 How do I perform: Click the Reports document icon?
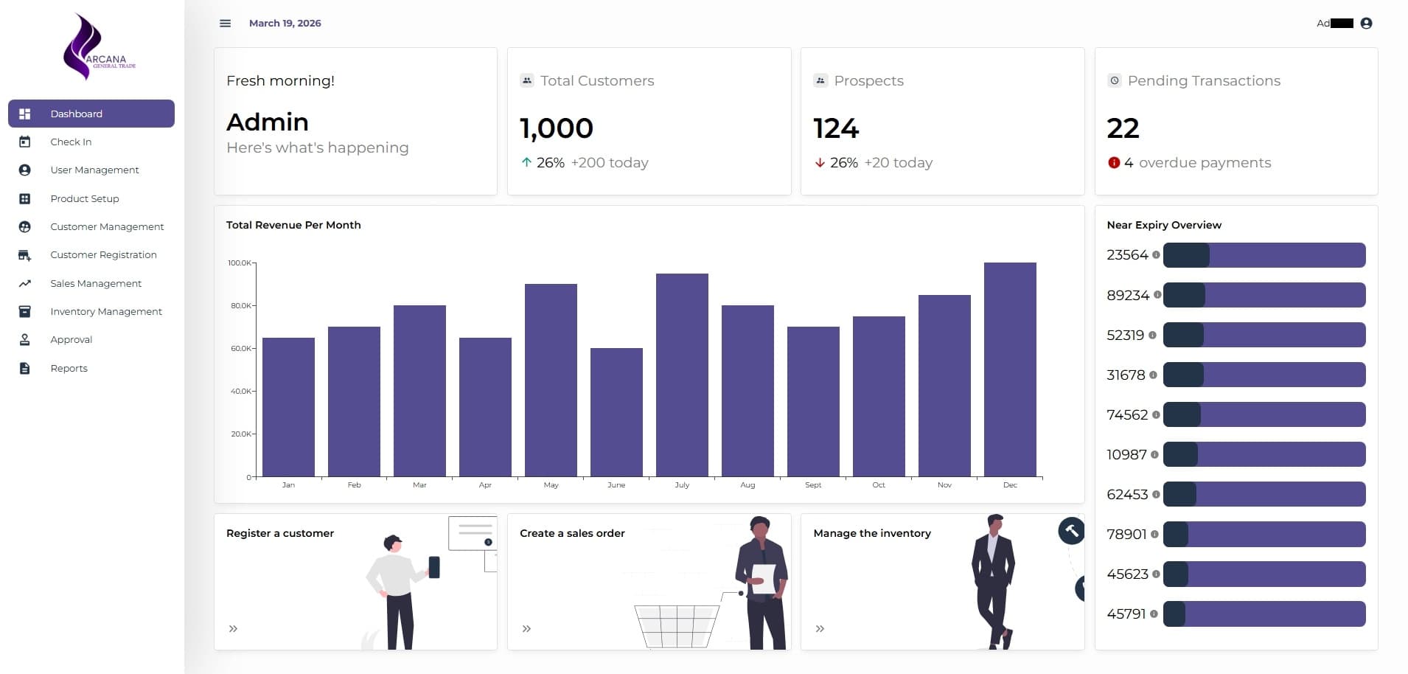coord(25,368)
